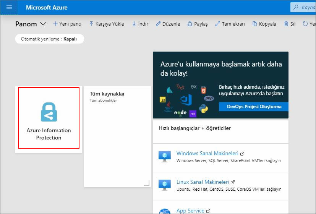Click external link icon after Windows Sanal Makineleri
Screen dimensions: 316x214
click(242, 154)
